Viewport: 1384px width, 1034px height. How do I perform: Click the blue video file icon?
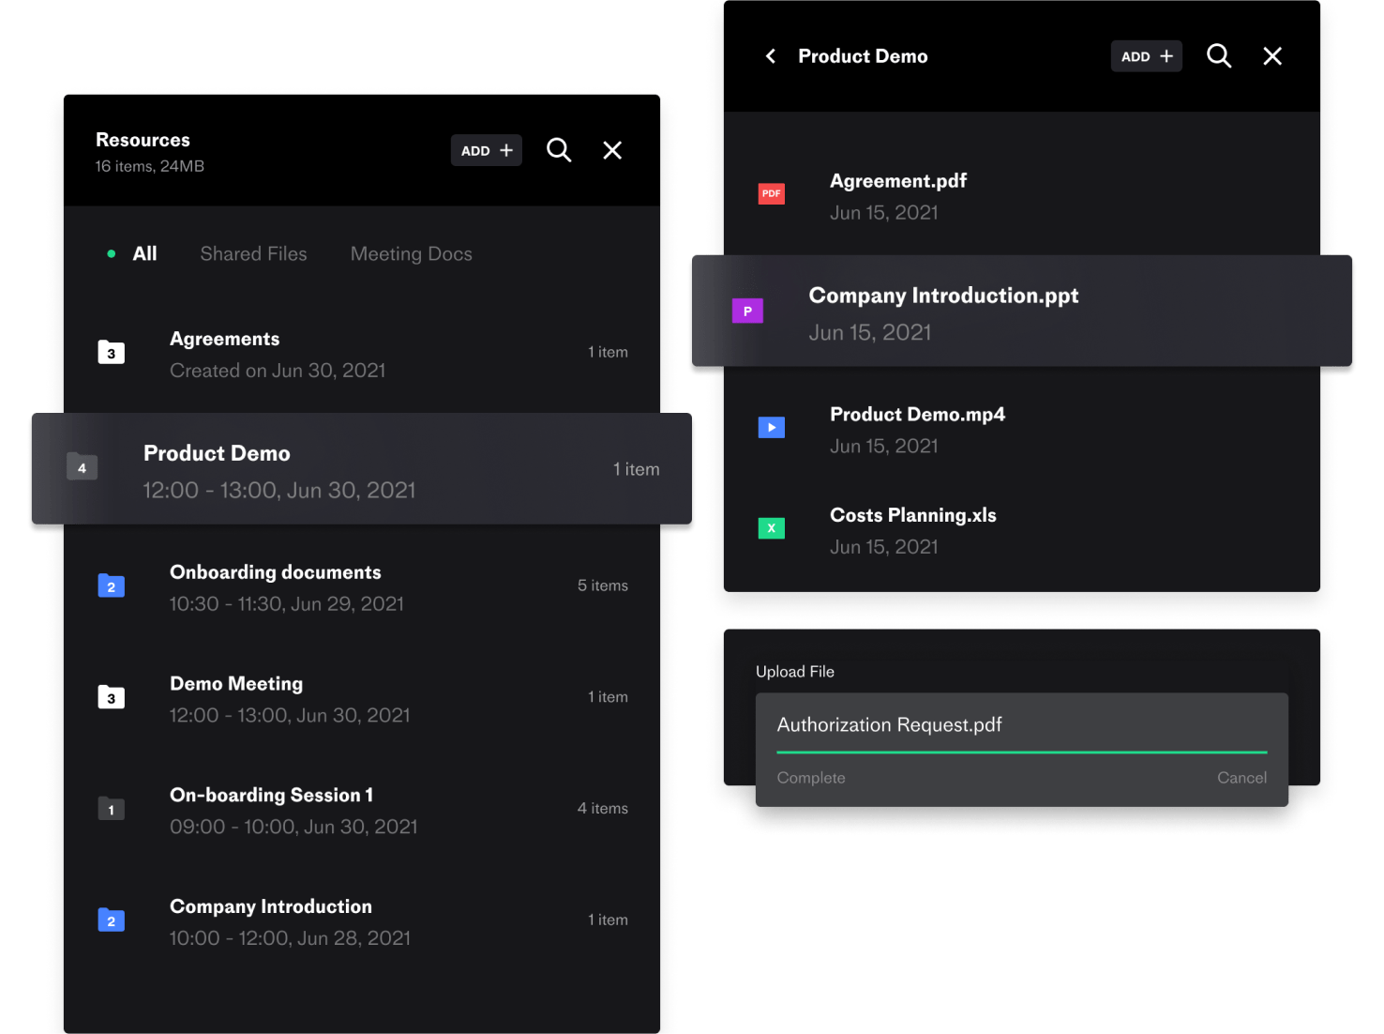point(772,427)
